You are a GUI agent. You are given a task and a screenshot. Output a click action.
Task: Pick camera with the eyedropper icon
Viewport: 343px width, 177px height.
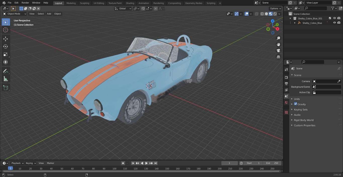click(x=339, y=81)
